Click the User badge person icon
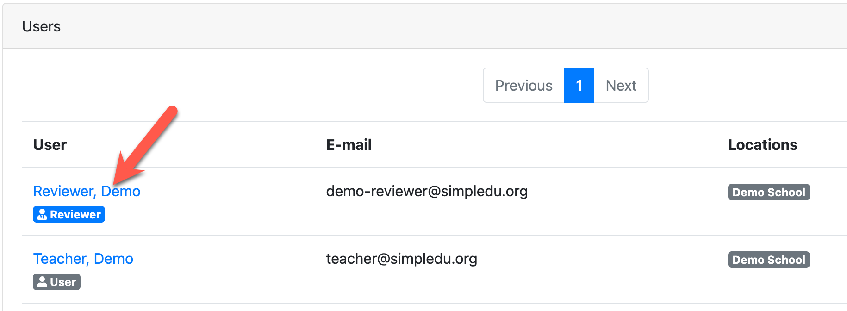This screenshot has height=311, width=847. pyautogui.click(x=42, y=282)
